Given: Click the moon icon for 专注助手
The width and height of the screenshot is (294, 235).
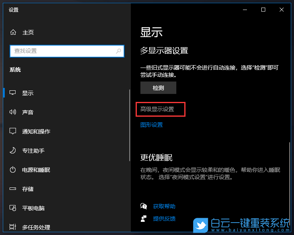Looking at the screenshot, I should coord(13,150).
